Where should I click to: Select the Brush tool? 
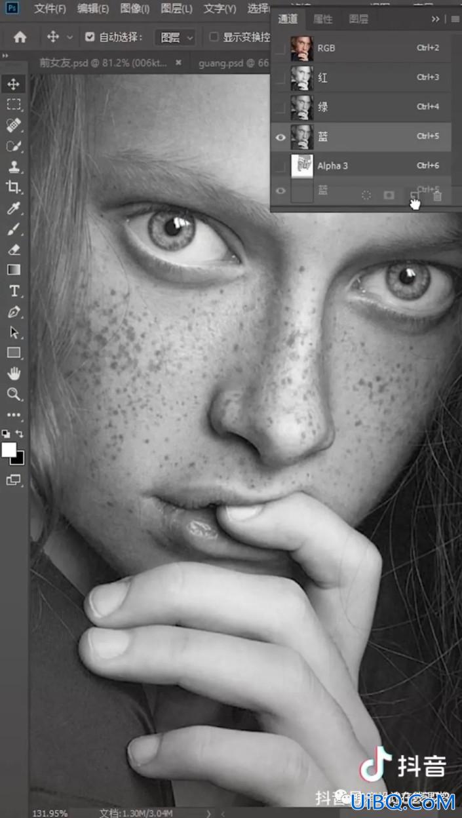pos(13,229)
